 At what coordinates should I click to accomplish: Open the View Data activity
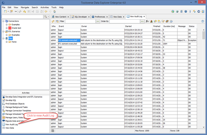tap(10, 128)
